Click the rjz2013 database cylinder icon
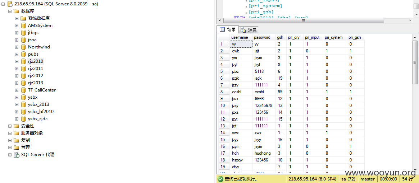Screen dimensions: 419x183 pos(23,83)
